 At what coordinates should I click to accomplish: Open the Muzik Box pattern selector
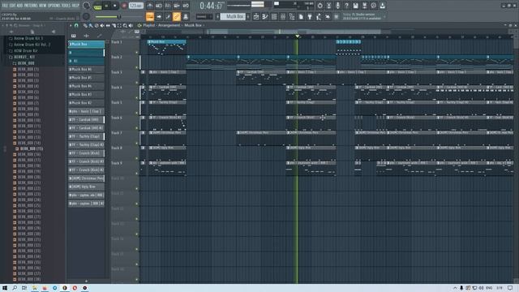click(x=234, y=16)
